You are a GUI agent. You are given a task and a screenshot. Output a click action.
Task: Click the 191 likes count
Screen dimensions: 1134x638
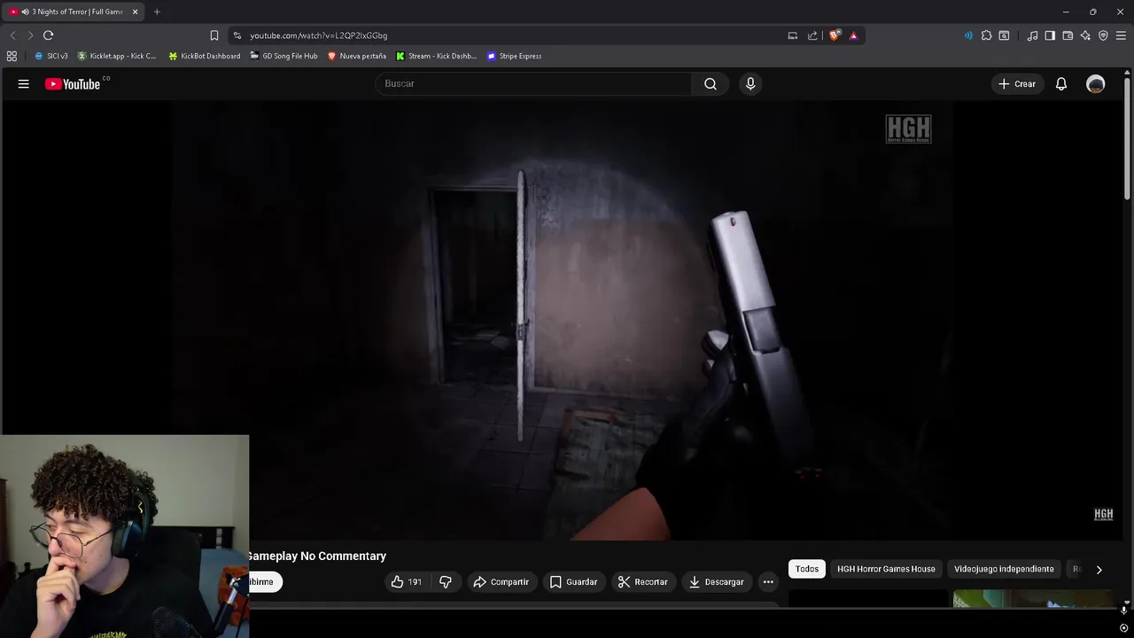[415, 582]
